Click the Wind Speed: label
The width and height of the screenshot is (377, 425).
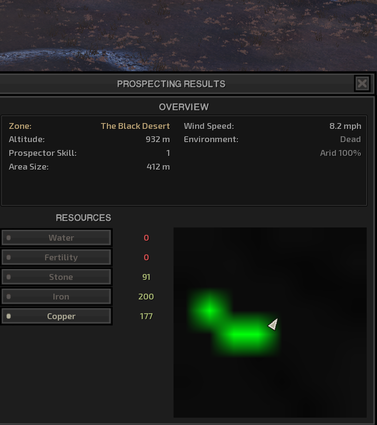[209, 126]
